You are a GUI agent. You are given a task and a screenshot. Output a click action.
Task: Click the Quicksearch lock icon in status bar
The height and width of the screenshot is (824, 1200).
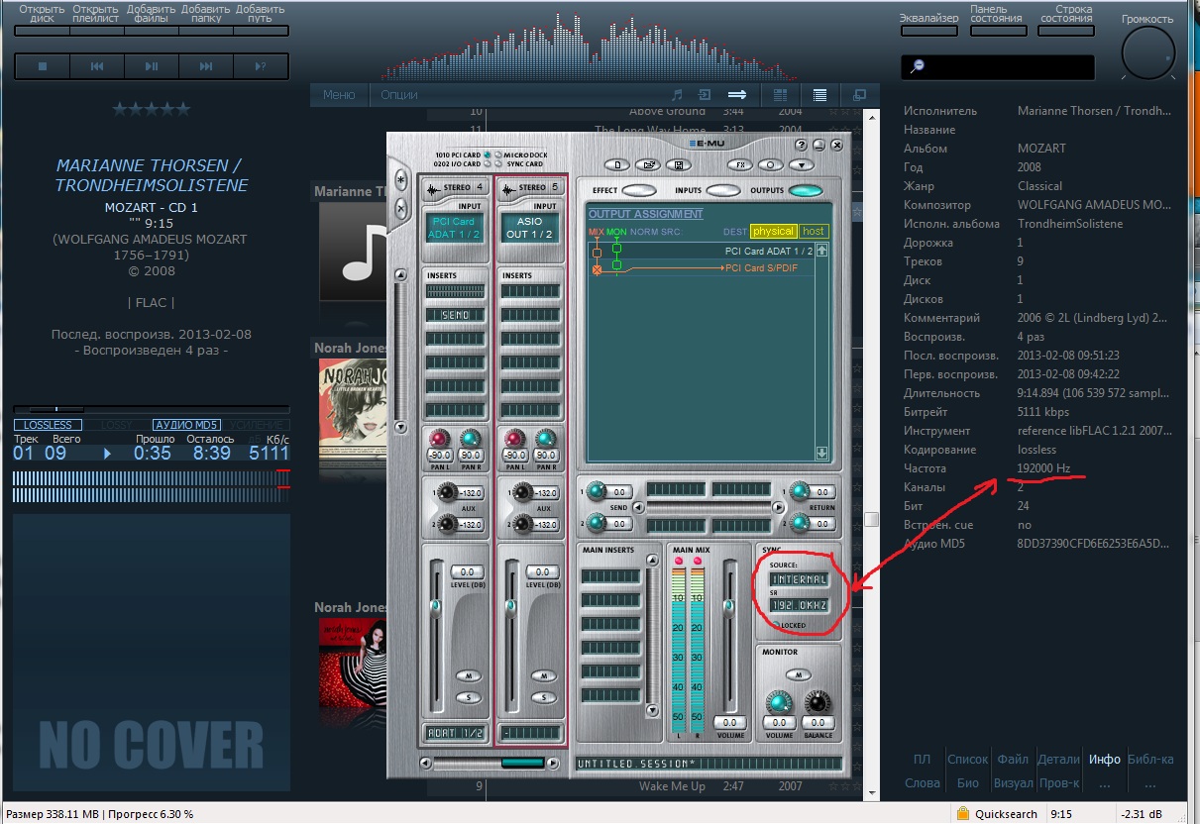point(961,814)
